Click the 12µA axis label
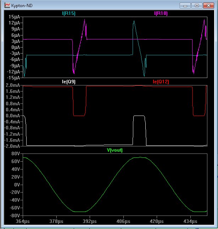 point(14,23)
